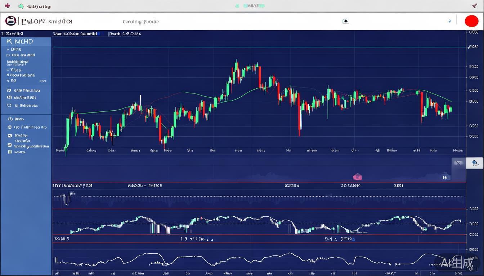Open the Curuing Puodie dropdown in header
Screen dimensions: 484x276
coord(140,22)
